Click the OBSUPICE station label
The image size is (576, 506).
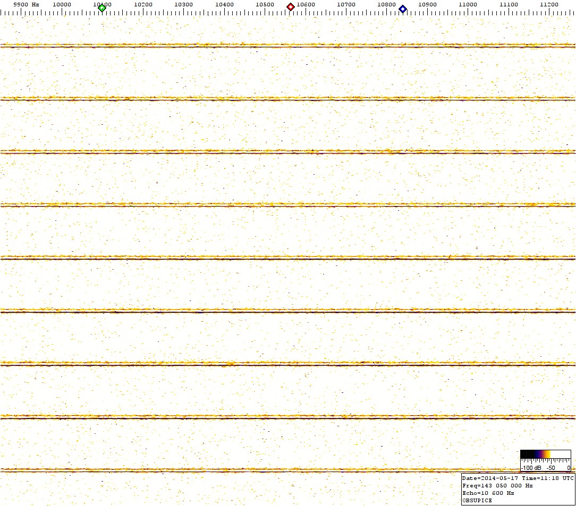tap(477, 500)
